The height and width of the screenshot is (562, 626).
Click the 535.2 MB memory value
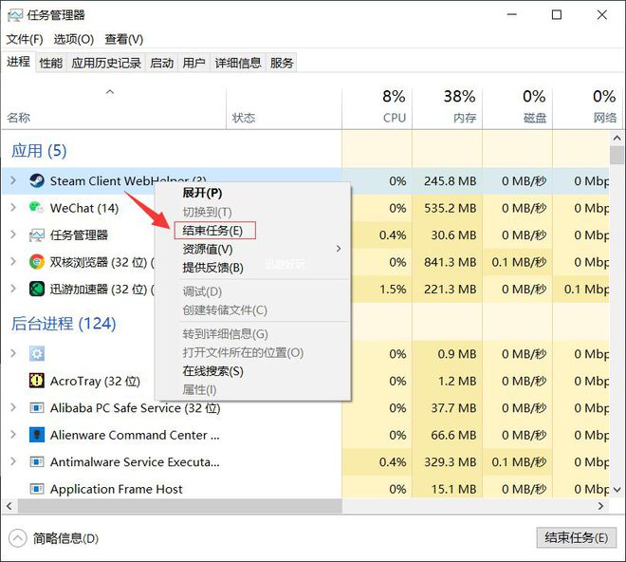[x=451, y=208]
